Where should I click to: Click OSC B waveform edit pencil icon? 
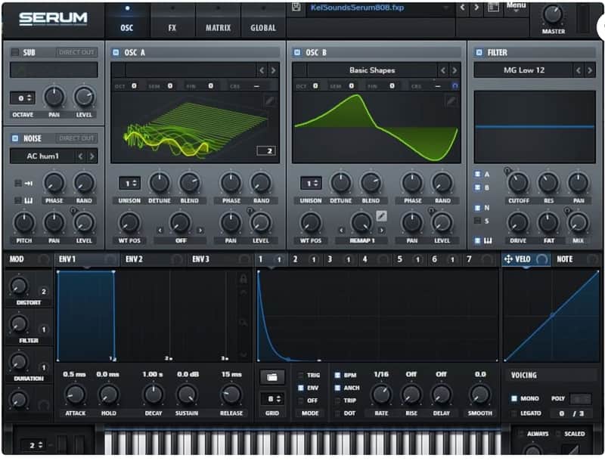pos(451,101)
